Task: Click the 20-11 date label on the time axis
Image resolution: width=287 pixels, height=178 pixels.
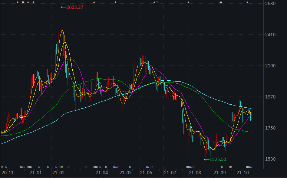Action: tap(7, 173)
